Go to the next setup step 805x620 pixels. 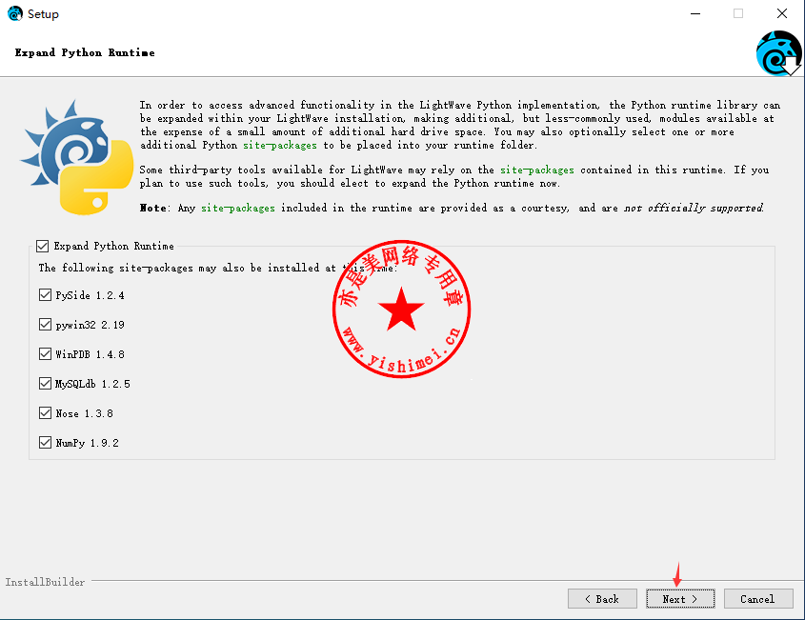tap(680, 599)
